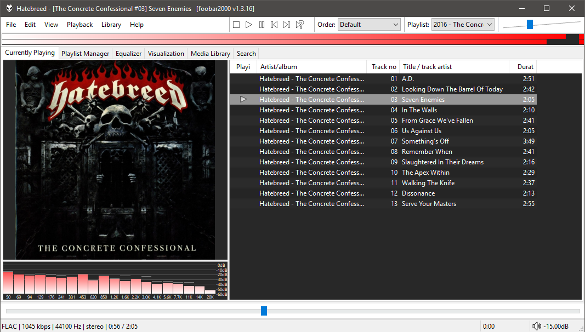The width and height of the screenshot is (585, 332).
Task: Switch to the Playlist Manager tab
Action: click(x=86, y=54)
